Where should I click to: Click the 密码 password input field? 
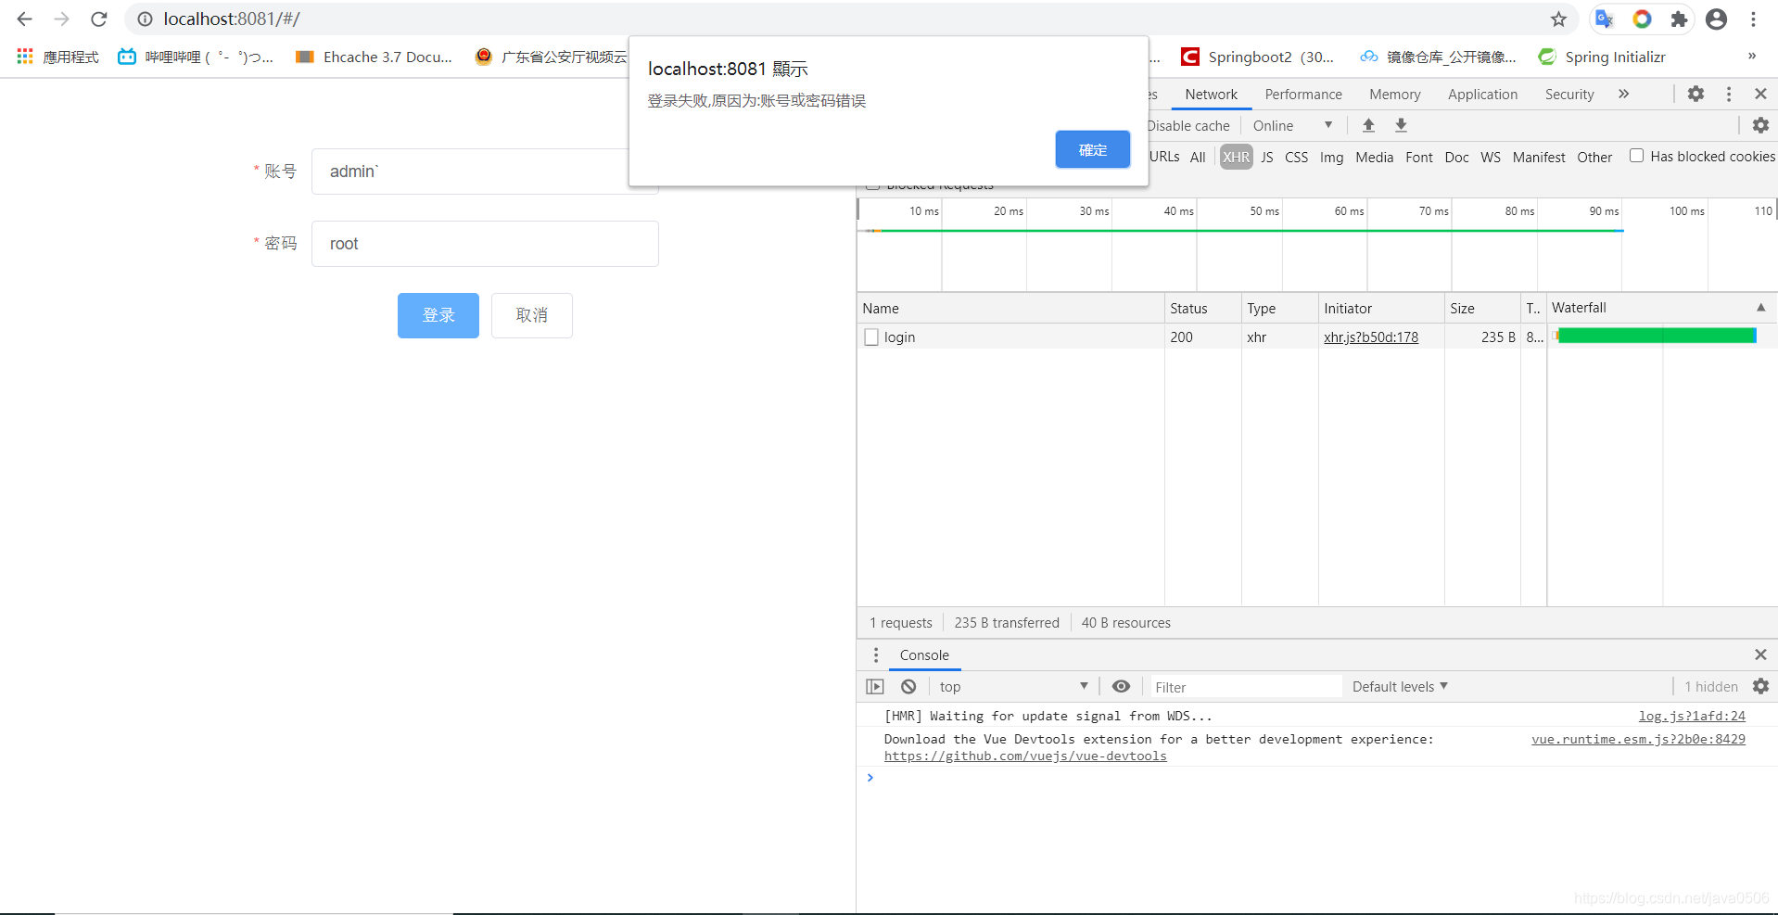(x=485, y=244)
